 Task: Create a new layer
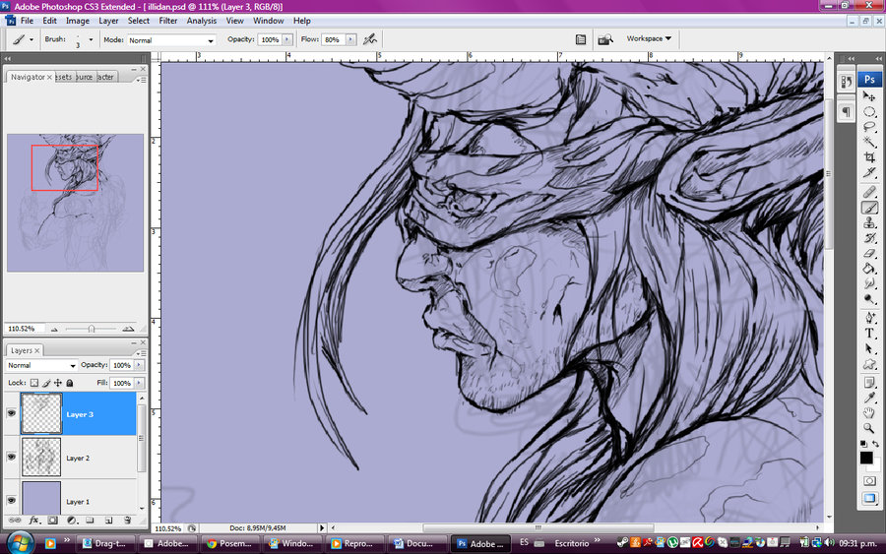tap(108, 521)
